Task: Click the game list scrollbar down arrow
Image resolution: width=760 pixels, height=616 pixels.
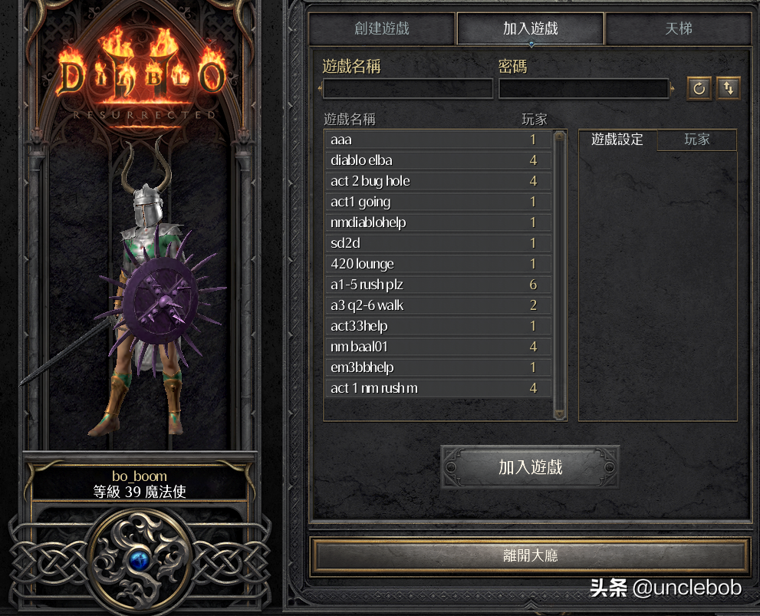Action: click(x=559, y=414)
